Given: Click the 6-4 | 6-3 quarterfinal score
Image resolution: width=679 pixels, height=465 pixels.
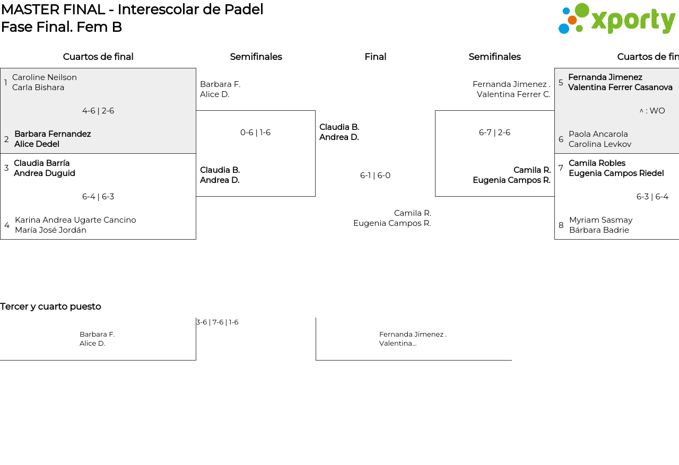Looking at the screenshot, I should [98, 197].
